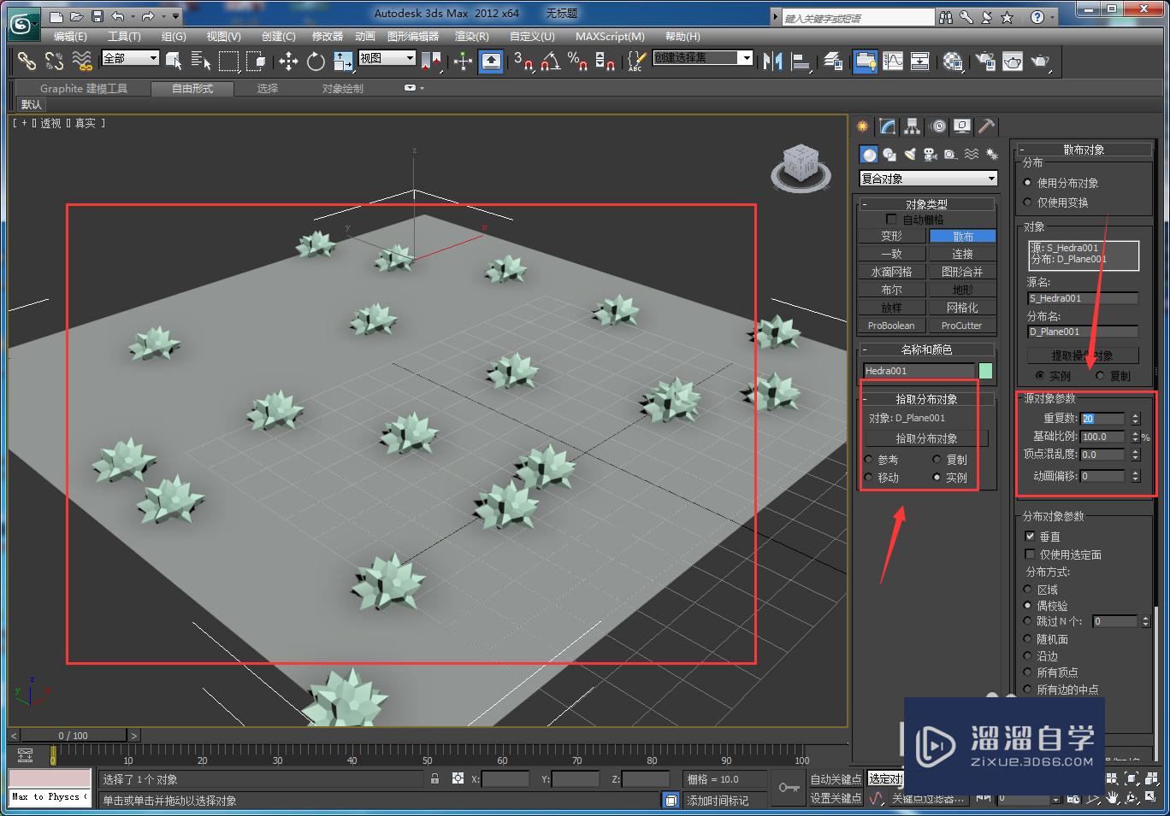Click the ProBoolean button
Image resolution: width=1170 pixels, height=816 pixels.
click(x=891, y=326)
